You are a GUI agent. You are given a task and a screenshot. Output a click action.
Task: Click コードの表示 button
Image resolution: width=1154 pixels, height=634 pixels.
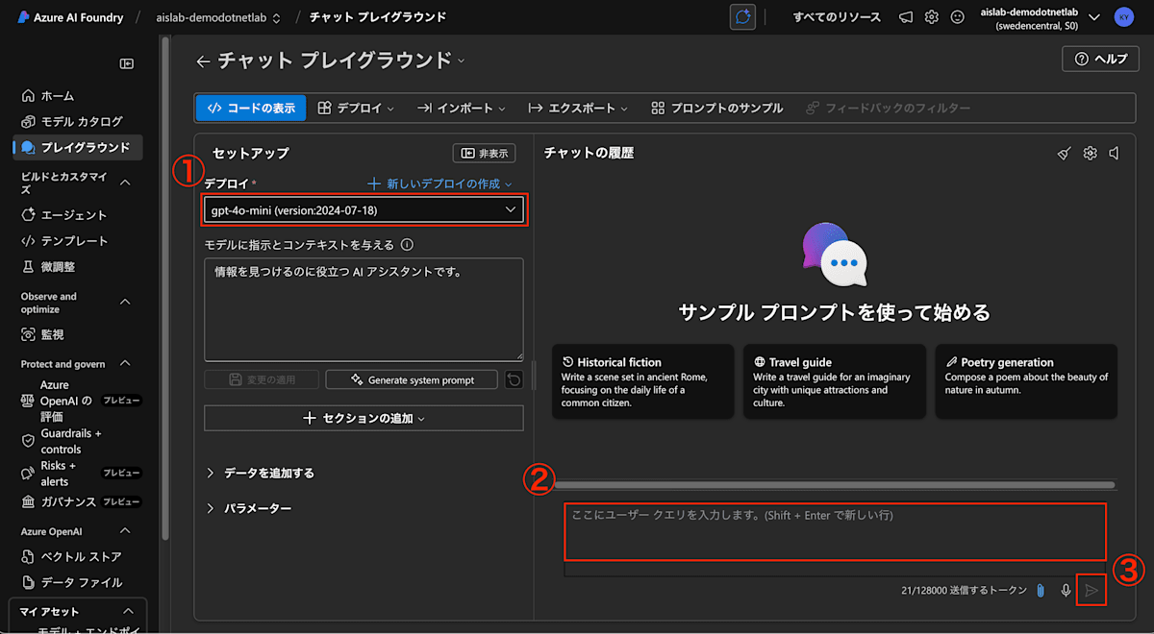click(x=251, y=108)
